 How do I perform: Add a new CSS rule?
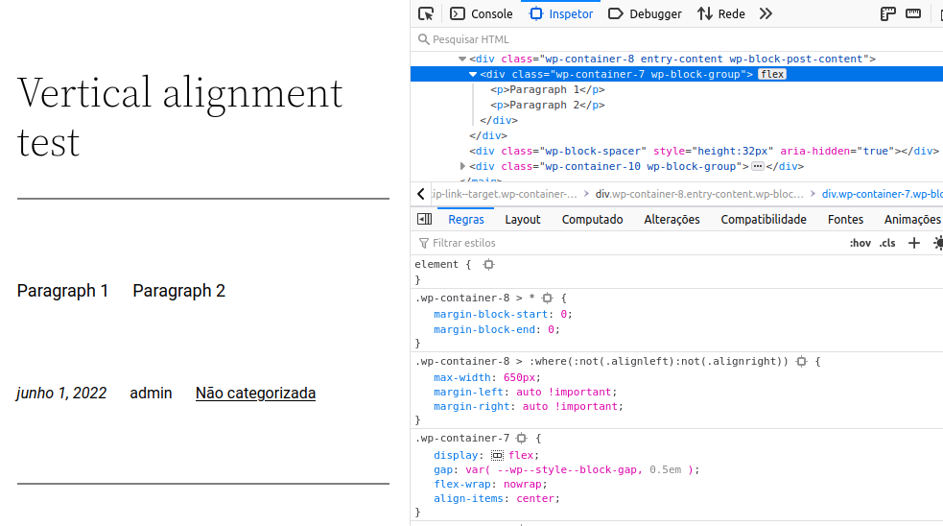(914, 243)
